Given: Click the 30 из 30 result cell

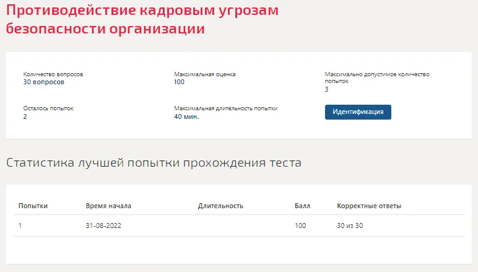Looking at the screenshot, I should pos(350,226).
